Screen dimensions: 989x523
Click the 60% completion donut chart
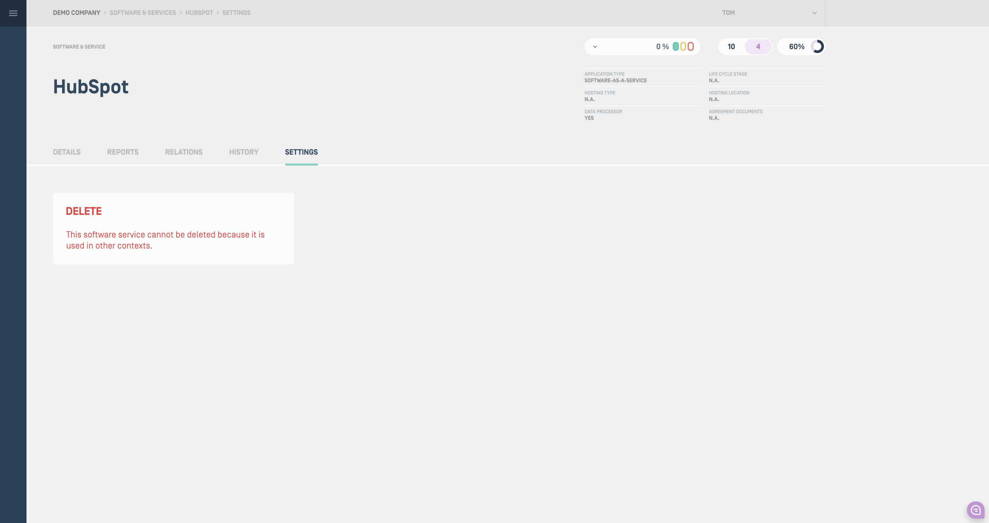point(817,46)
